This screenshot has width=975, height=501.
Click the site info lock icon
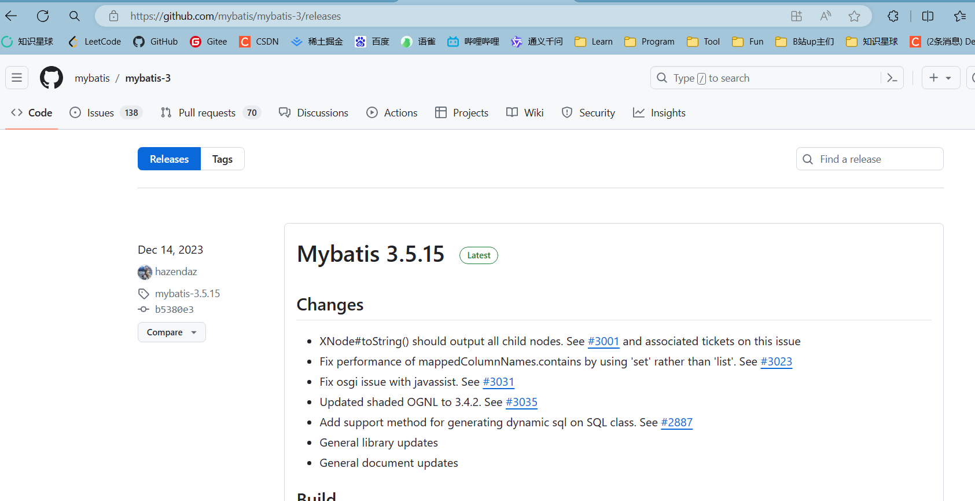pos(114,16)
